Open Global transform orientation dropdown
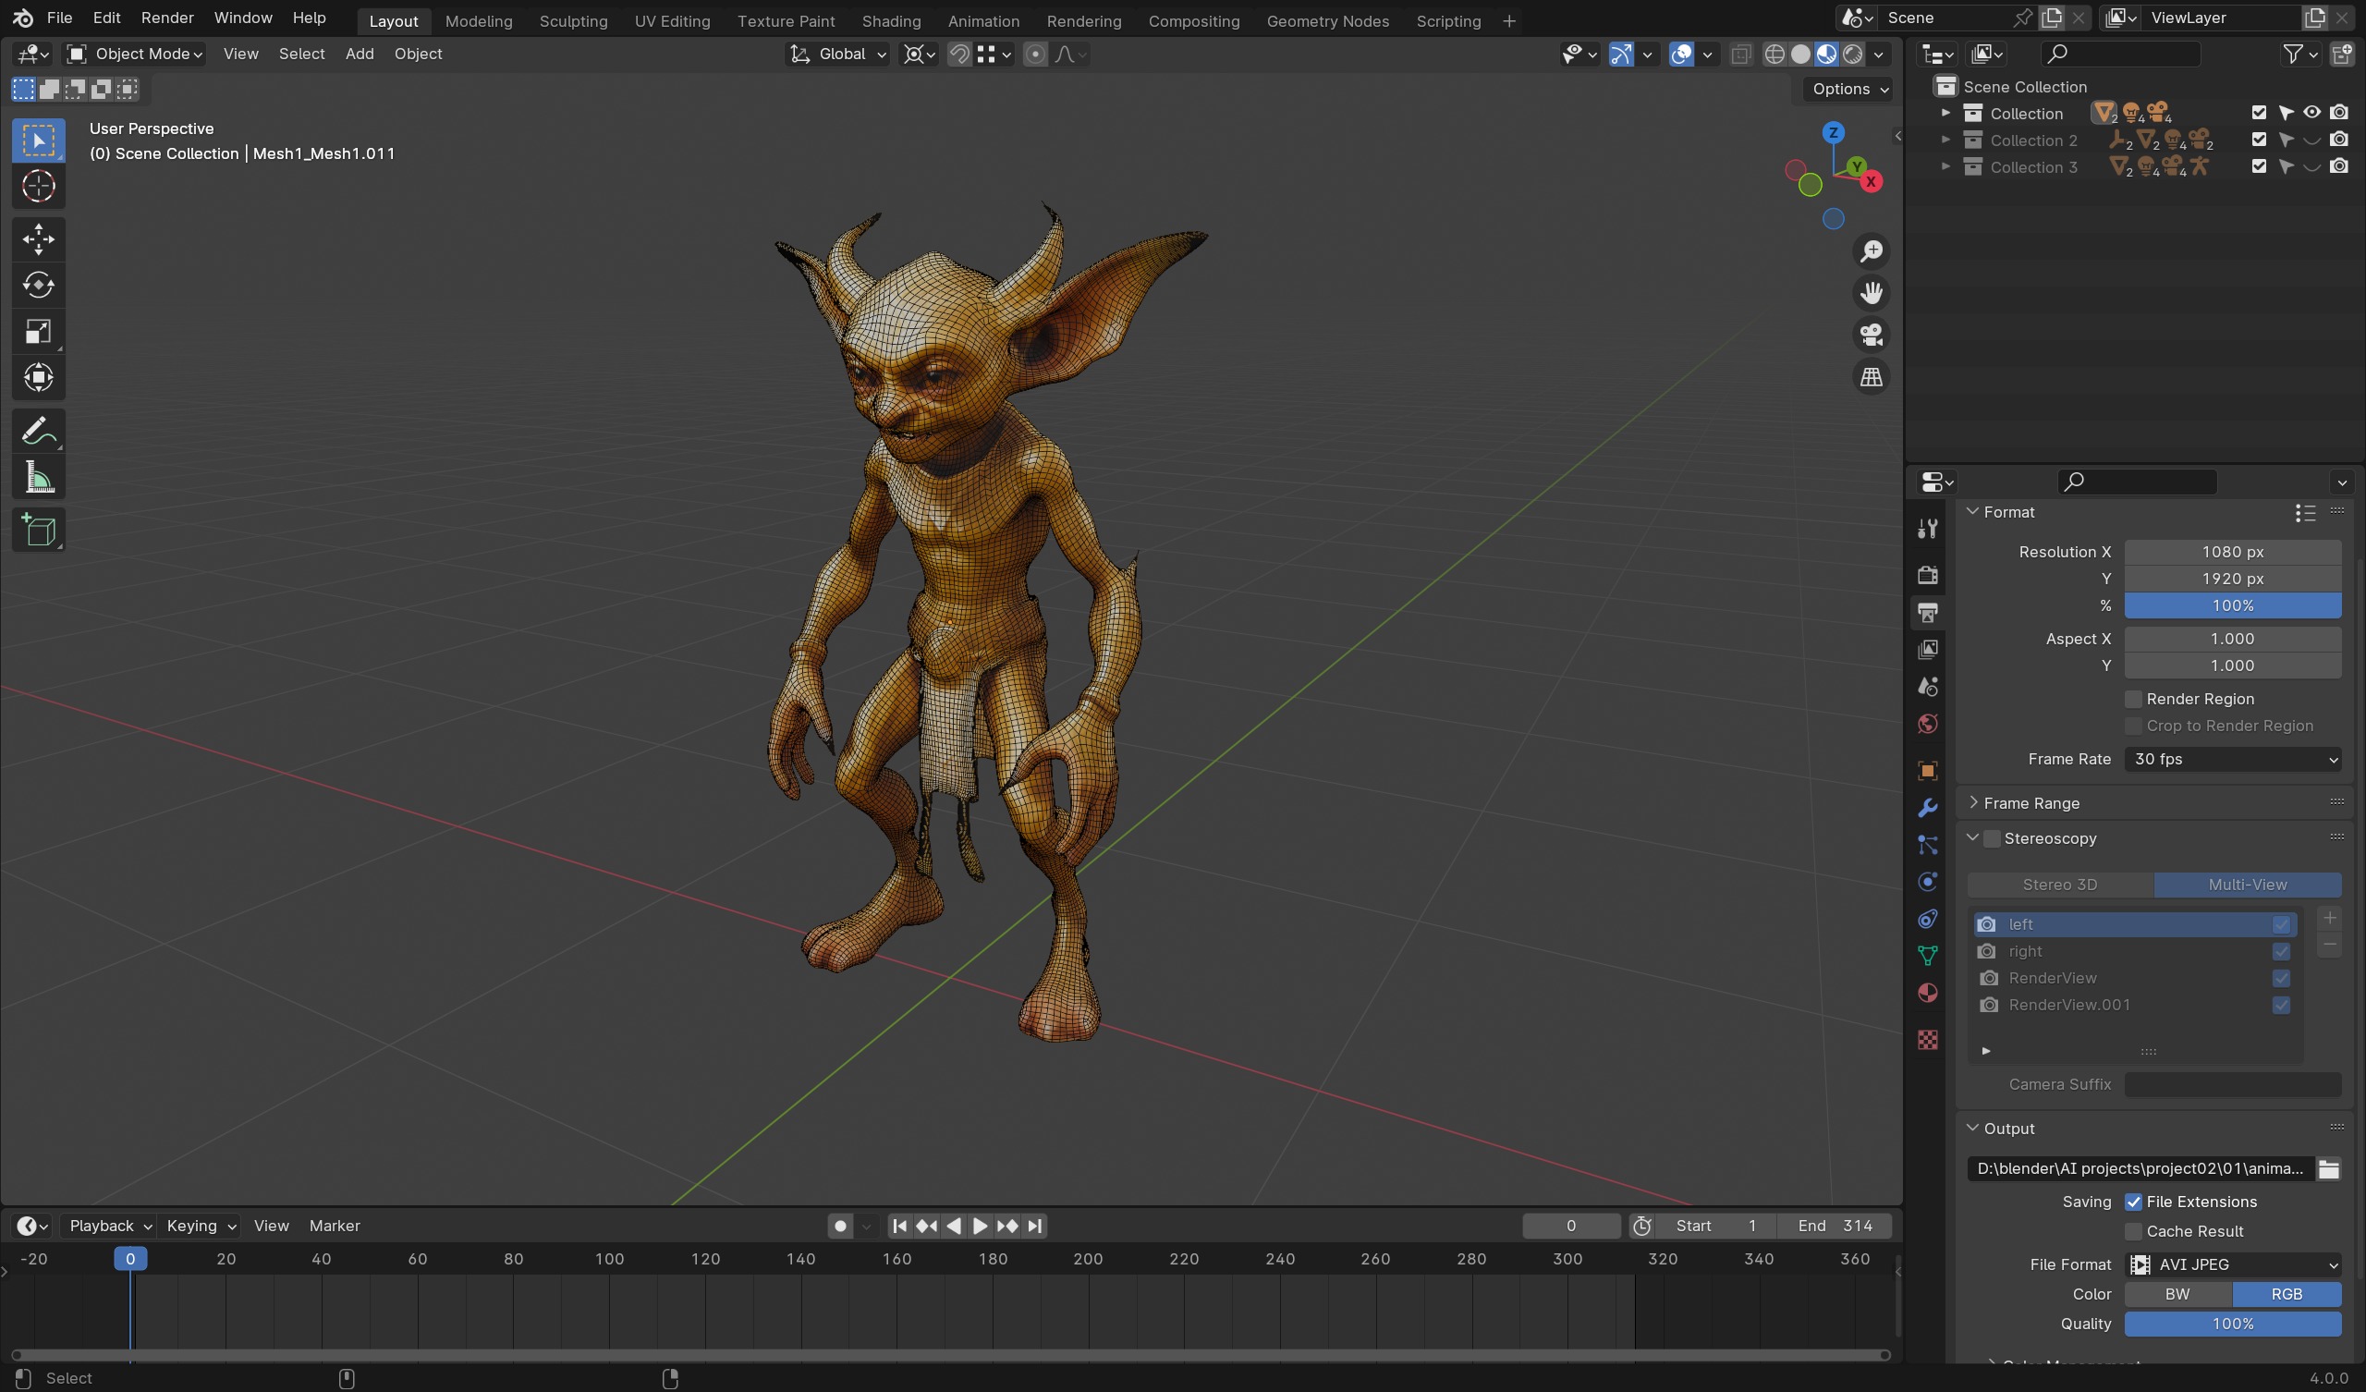The image size is (2366, 1392). click(x=837, y=55)
